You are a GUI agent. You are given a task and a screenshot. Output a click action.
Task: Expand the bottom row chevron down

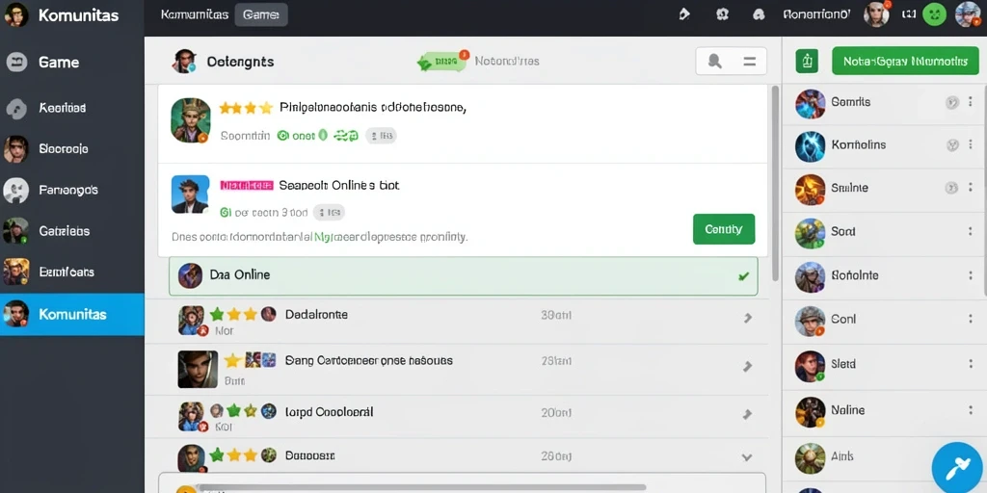coord(747,457)
